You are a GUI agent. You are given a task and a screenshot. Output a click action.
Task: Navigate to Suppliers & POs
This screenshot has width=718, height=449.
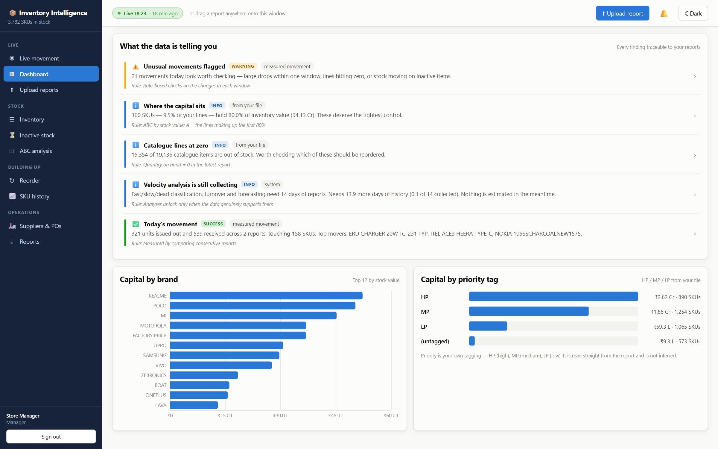pyautogui.click(x=51, y=226)
